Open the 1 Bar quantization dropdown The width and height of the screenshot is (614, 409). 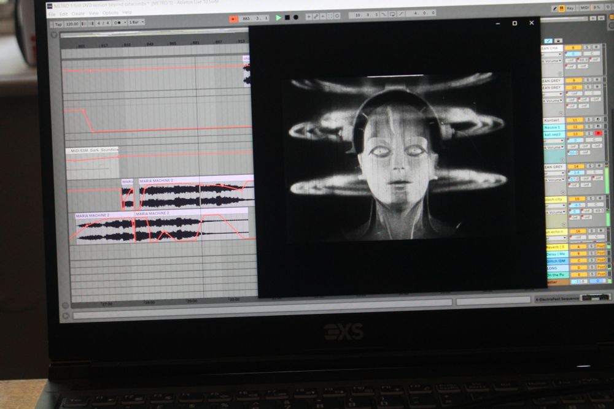137,22
